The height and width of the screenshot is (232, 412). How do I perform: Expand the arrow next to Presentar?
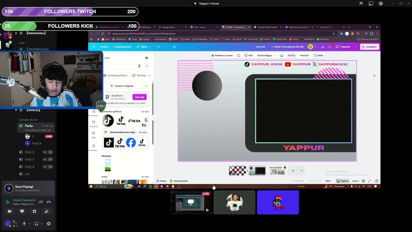tap(355, 47)
